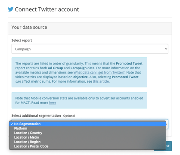Click the Select report dropdown chevron arrow
Screen dimensions: 180x155
pyautogui.click(x=166, y=49)
